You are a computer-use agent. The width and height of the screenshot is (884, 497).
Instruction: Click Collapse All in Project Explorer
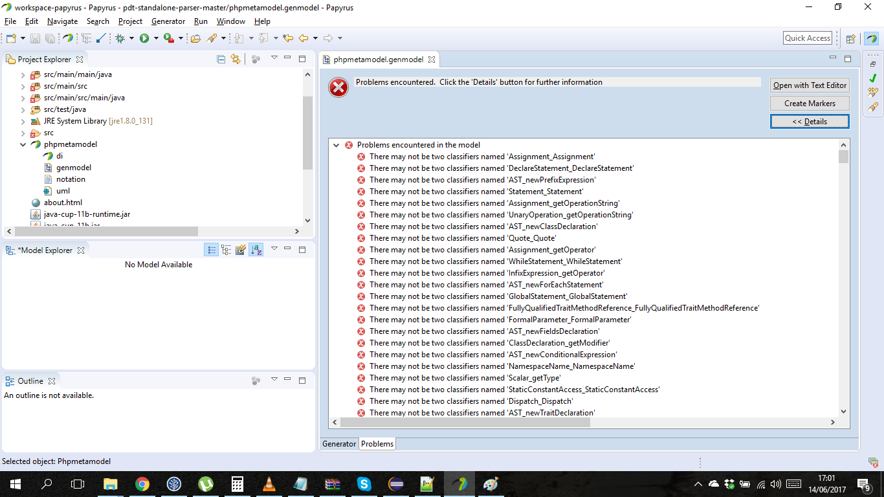tap(221, 59)
